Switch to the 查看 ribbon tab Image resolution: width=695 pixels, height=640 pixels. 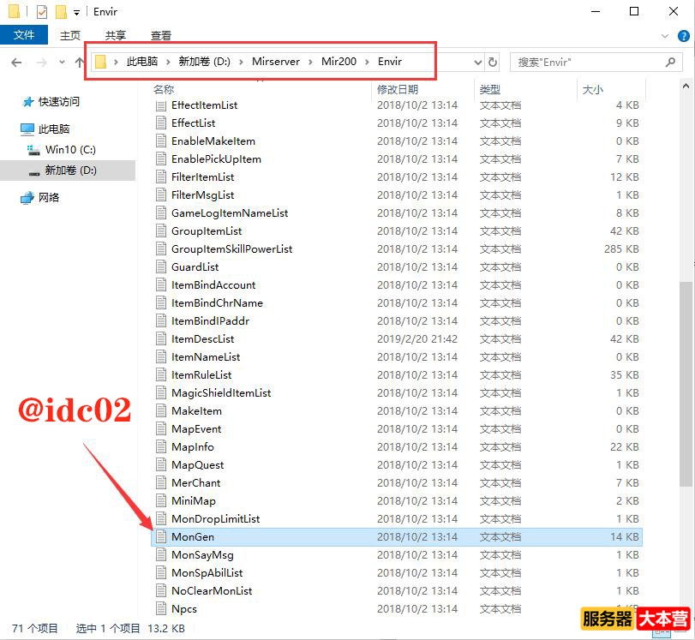point(161,35)
